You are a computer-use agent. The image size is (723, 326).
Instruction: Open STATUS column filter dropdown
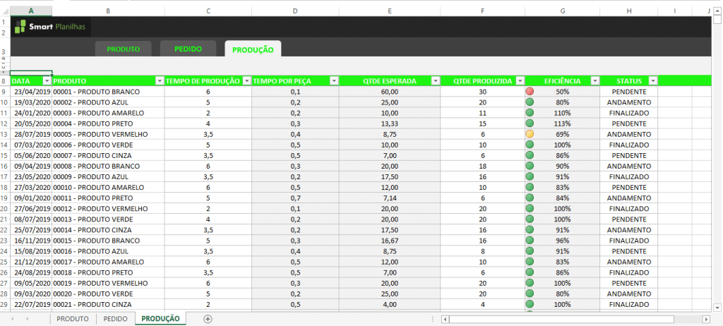pos(652,81)
